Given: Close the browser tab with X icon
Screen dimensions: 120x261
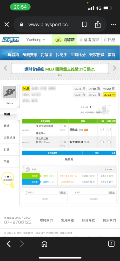Looking at the screenshot, I should (x=7, y=25).
